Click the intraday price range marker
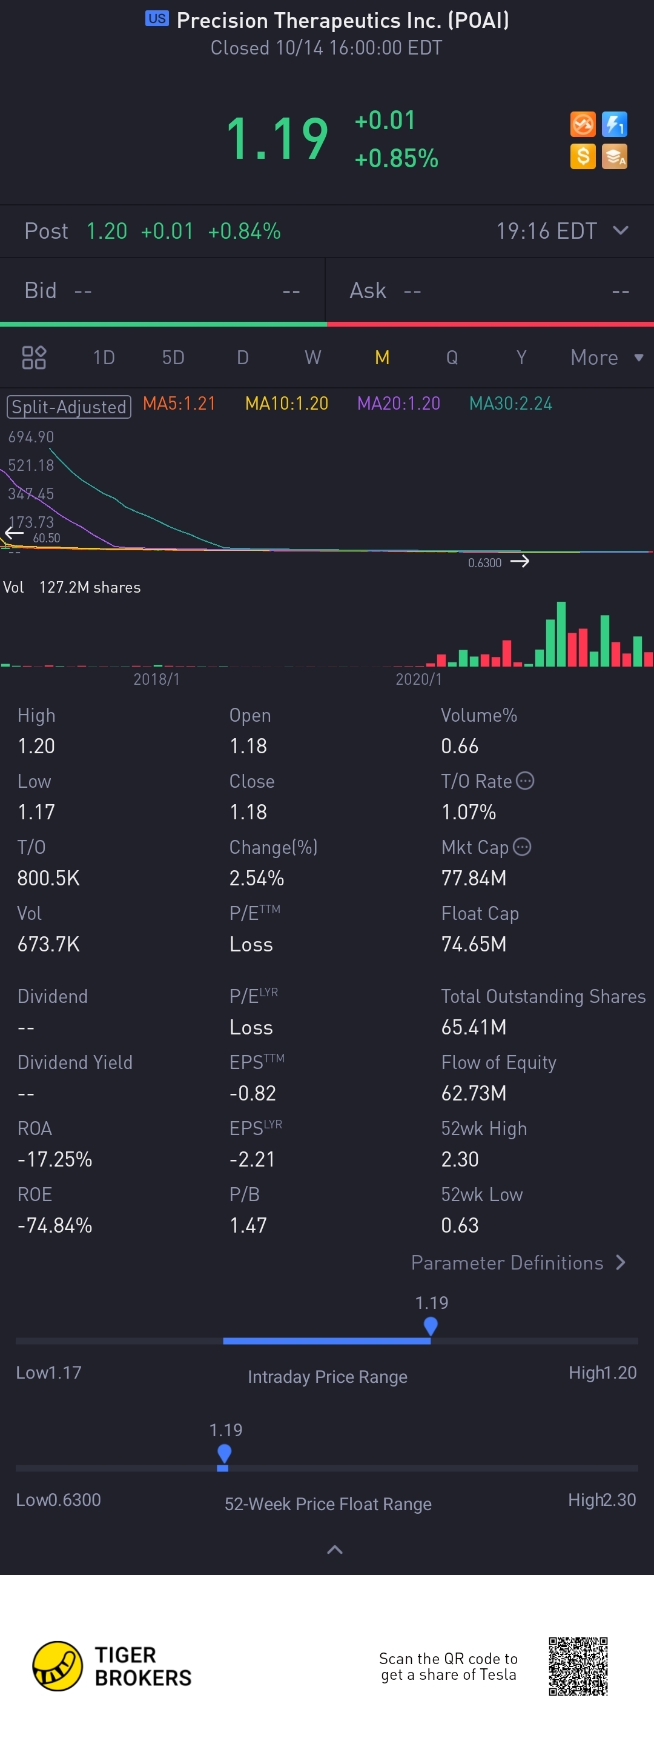 coord(431,1326)
